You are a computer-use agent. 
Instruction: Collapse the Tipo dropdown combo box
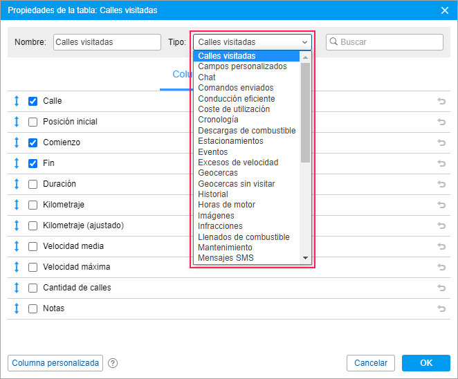[253, 42]
